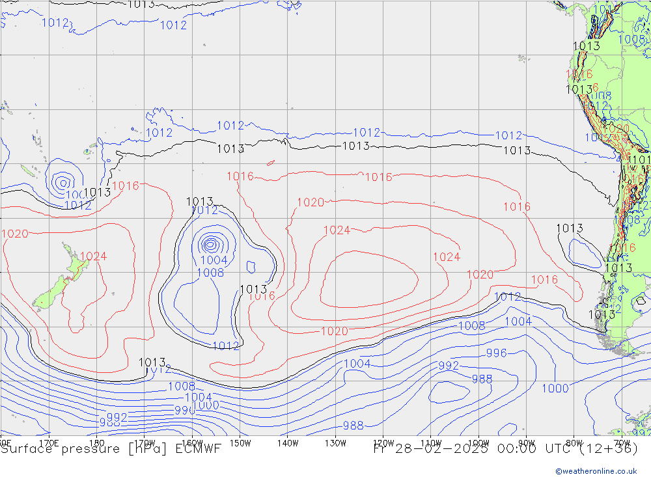651x477 pixels.
Task: Select the 130W longitude label
Action: coord(335,443)
